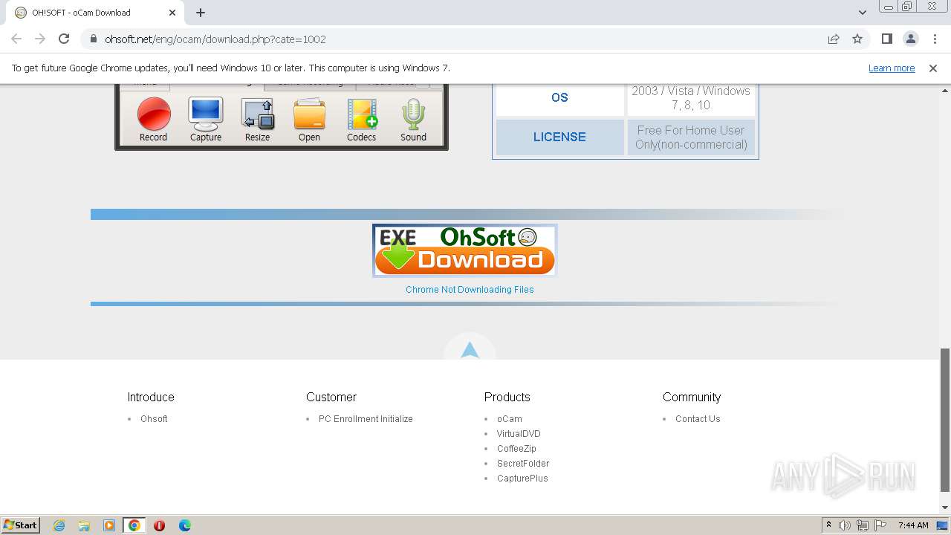Open Microsoft Edge from taskbar
Screen dimensions: 951x535
tap(185, 525)
